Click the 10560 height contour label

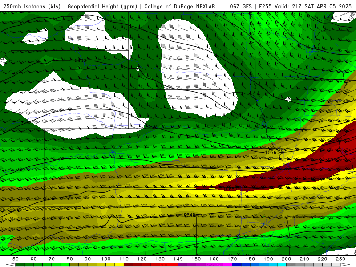(272, 152)
